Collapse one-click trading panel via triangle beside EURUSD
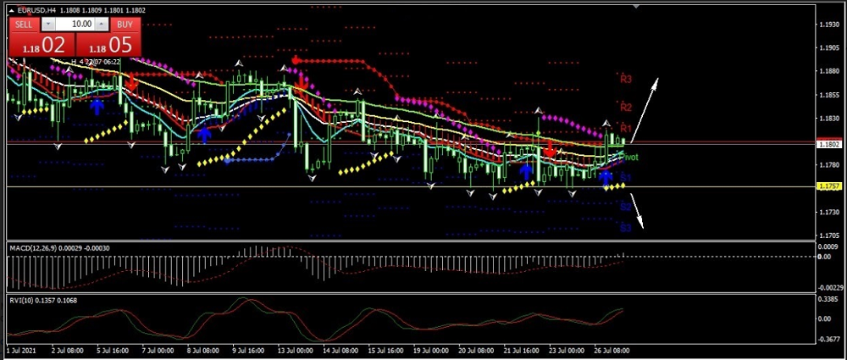The height and width of the screenshot is (360, 847). pyautogui.click(x=13, y=9)
